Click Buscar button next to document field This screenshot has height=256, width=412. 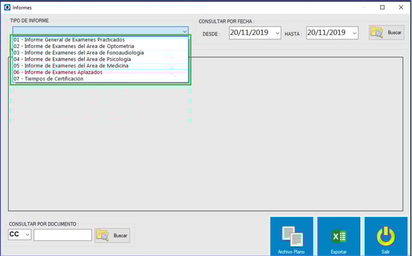pos(112,236)
